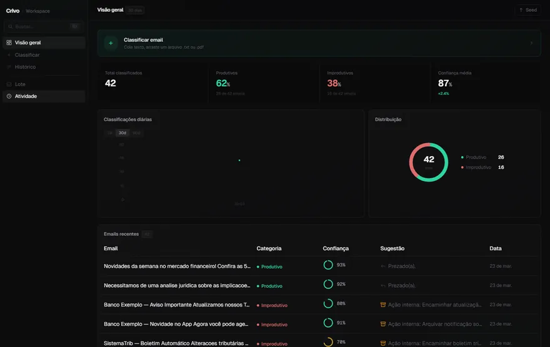Click the magnifier icon in the Buscar field
The width and height of the screenshot is (550, 347).
coord(10,27)
